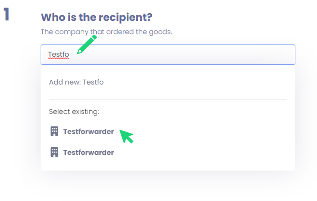Click the word "goods." in the subtitle

tap(161, 32)
